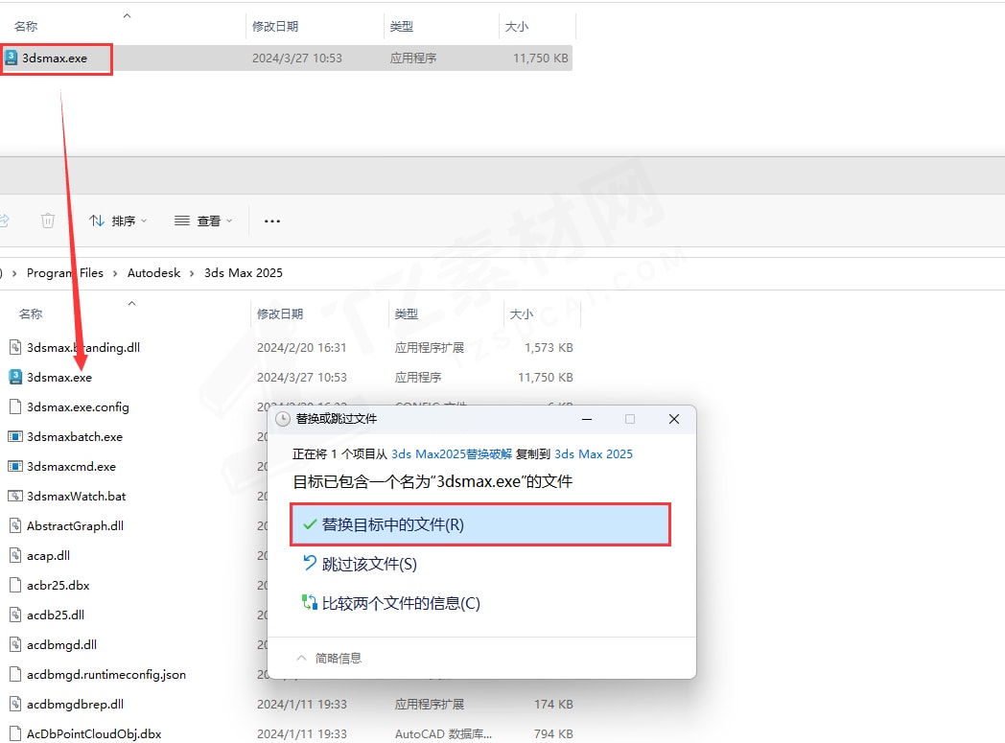Screen dimensions: 1005x743
Task: Click the size value 174 KB
Action: [x=553, y=705]
